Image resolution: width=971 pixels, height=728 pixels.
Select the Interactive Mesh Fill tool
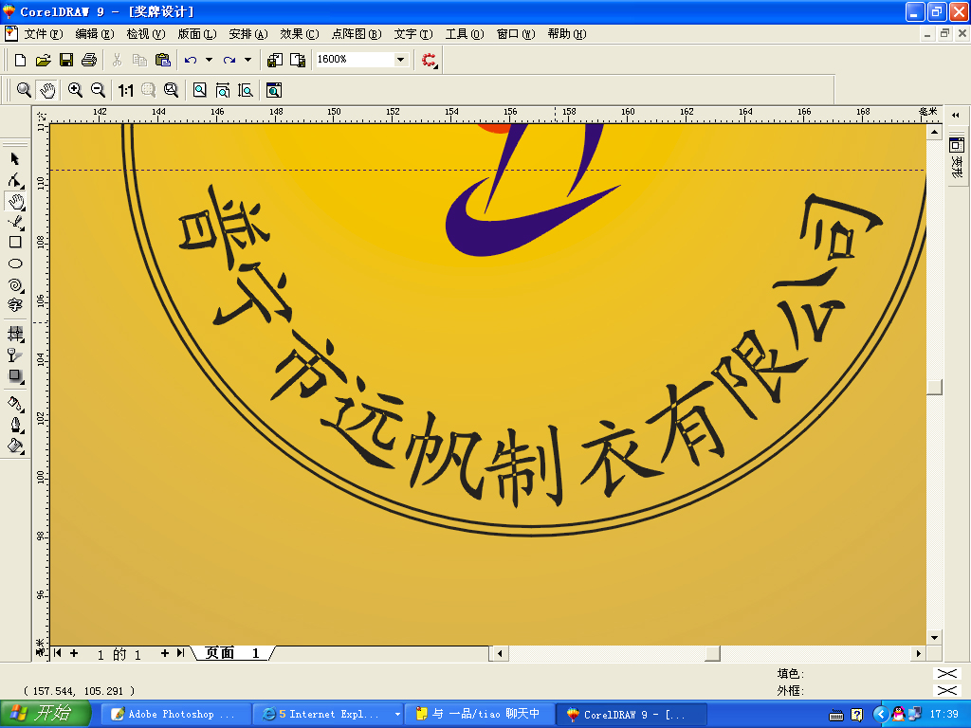pyautogui.click(x=15, y=335)
